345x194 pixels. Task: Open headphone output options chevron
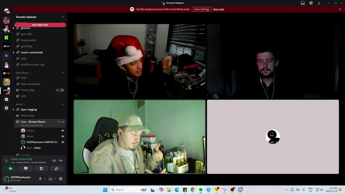coord(55,179)
